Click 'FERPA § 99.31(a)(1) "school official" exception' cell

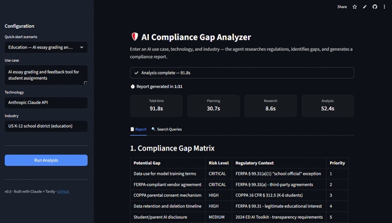(x=279, y=174)
